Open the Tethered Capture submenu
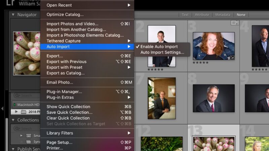Viewport: 269px width, 151px height. [x=87, y=41]
